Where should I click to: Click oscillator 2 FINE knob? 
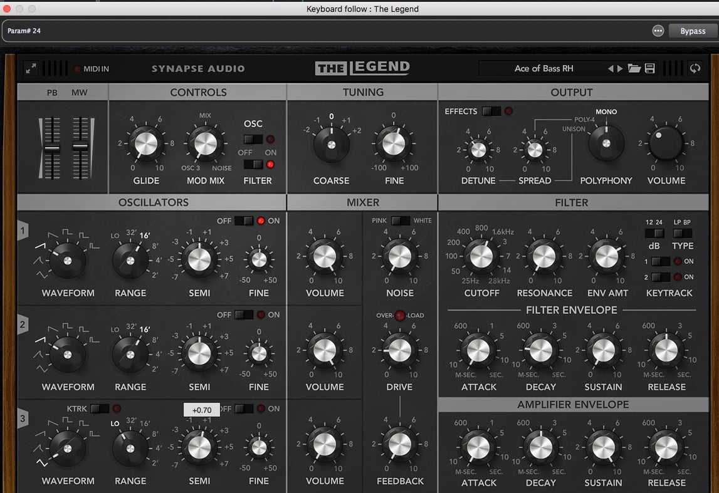click(259, 353)
